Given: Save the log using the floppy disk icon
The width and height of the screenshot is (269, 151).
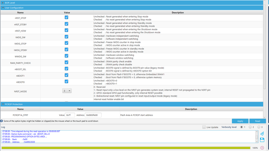Looking at the screenshot, I should pyautogui.click(x=262, y=140).
